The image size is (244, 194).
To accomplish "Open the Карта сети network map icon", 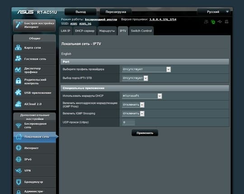I will 18,48.
